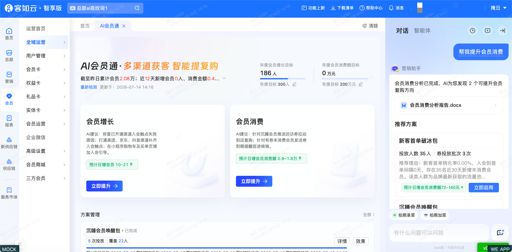The height and width of the screenshot is (252, 512).
Task: Click 预计日增会员消费额 0.9–1.8万 tag
Action: (271, 158)
